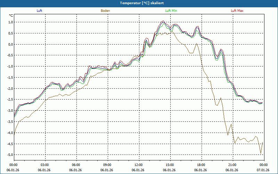Screen dimensions: 278x174
Task: Click the 06:00 time axis label
Action: coord(76,165)
